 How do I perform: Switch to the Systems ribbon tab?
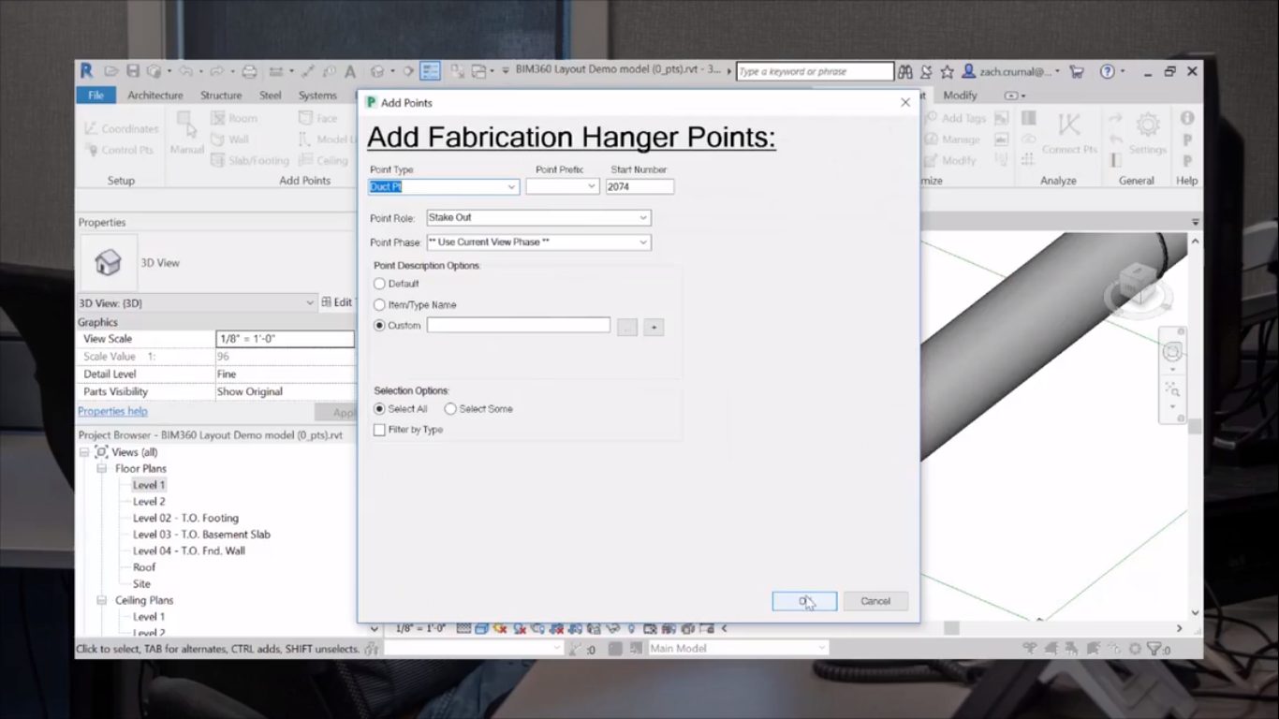click(x=317, y=95)
